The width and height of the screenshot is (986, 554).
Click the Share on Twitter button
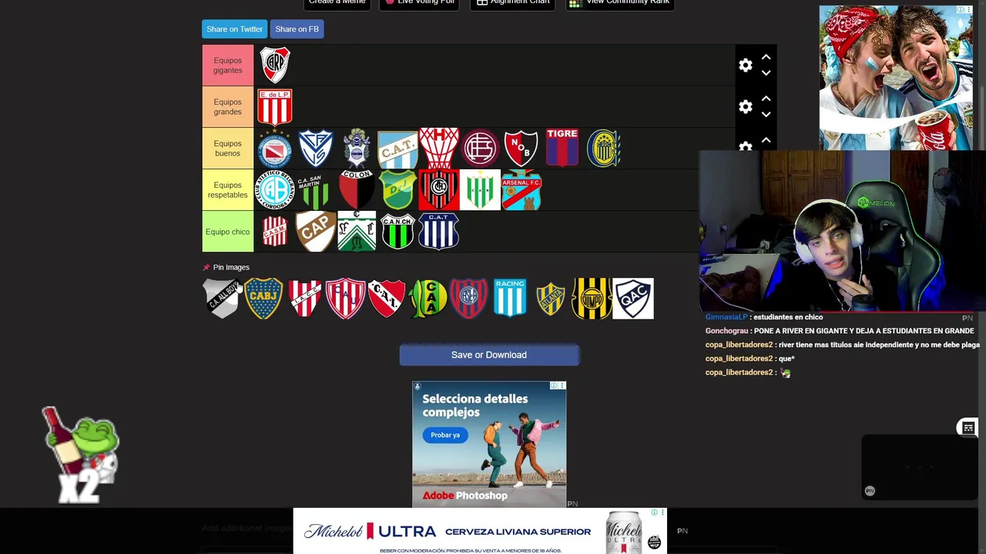click(234, 29)
